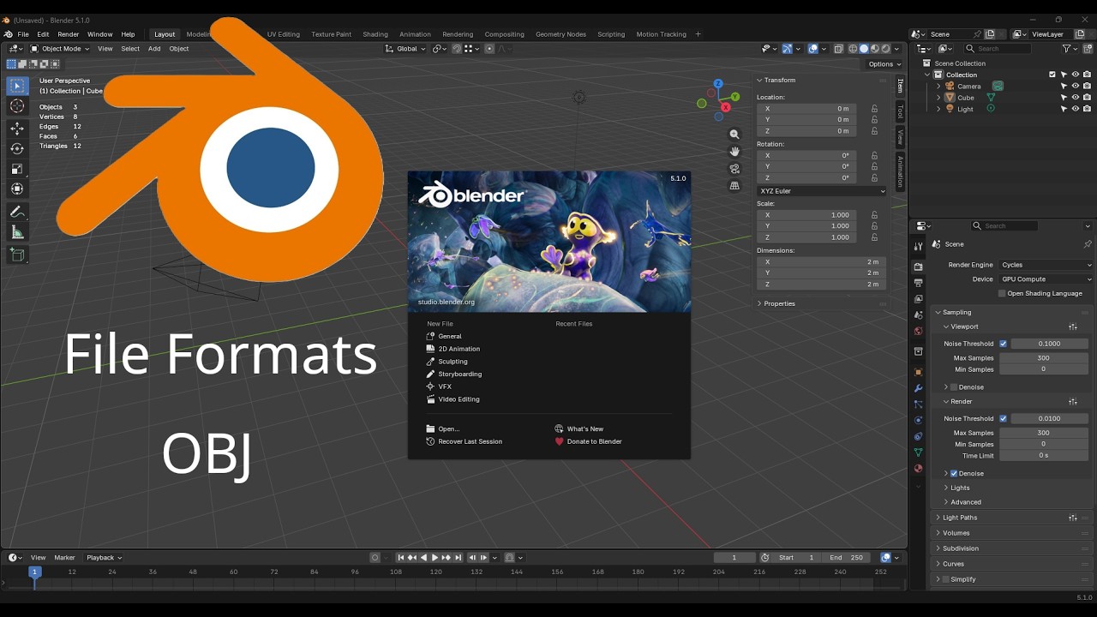Choose Sculpting new file template
Image resolution: width=1097 pixels, height=617 pixels.
[x=453, y=362]
